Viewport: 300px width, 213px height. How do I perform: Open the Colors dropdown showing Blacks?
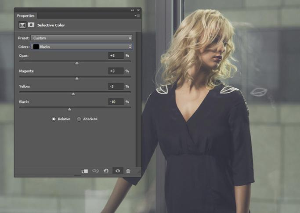click(x=82, y=47)
